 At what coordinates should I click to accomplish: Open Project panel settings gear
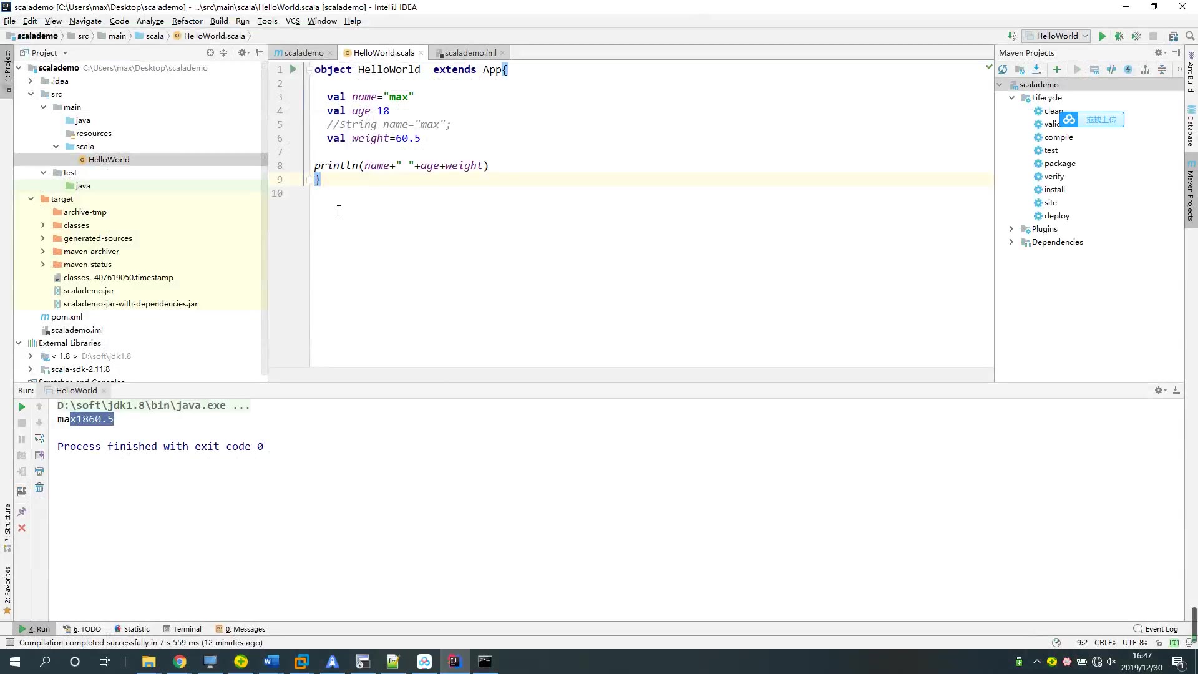click(x=243, y=53)
